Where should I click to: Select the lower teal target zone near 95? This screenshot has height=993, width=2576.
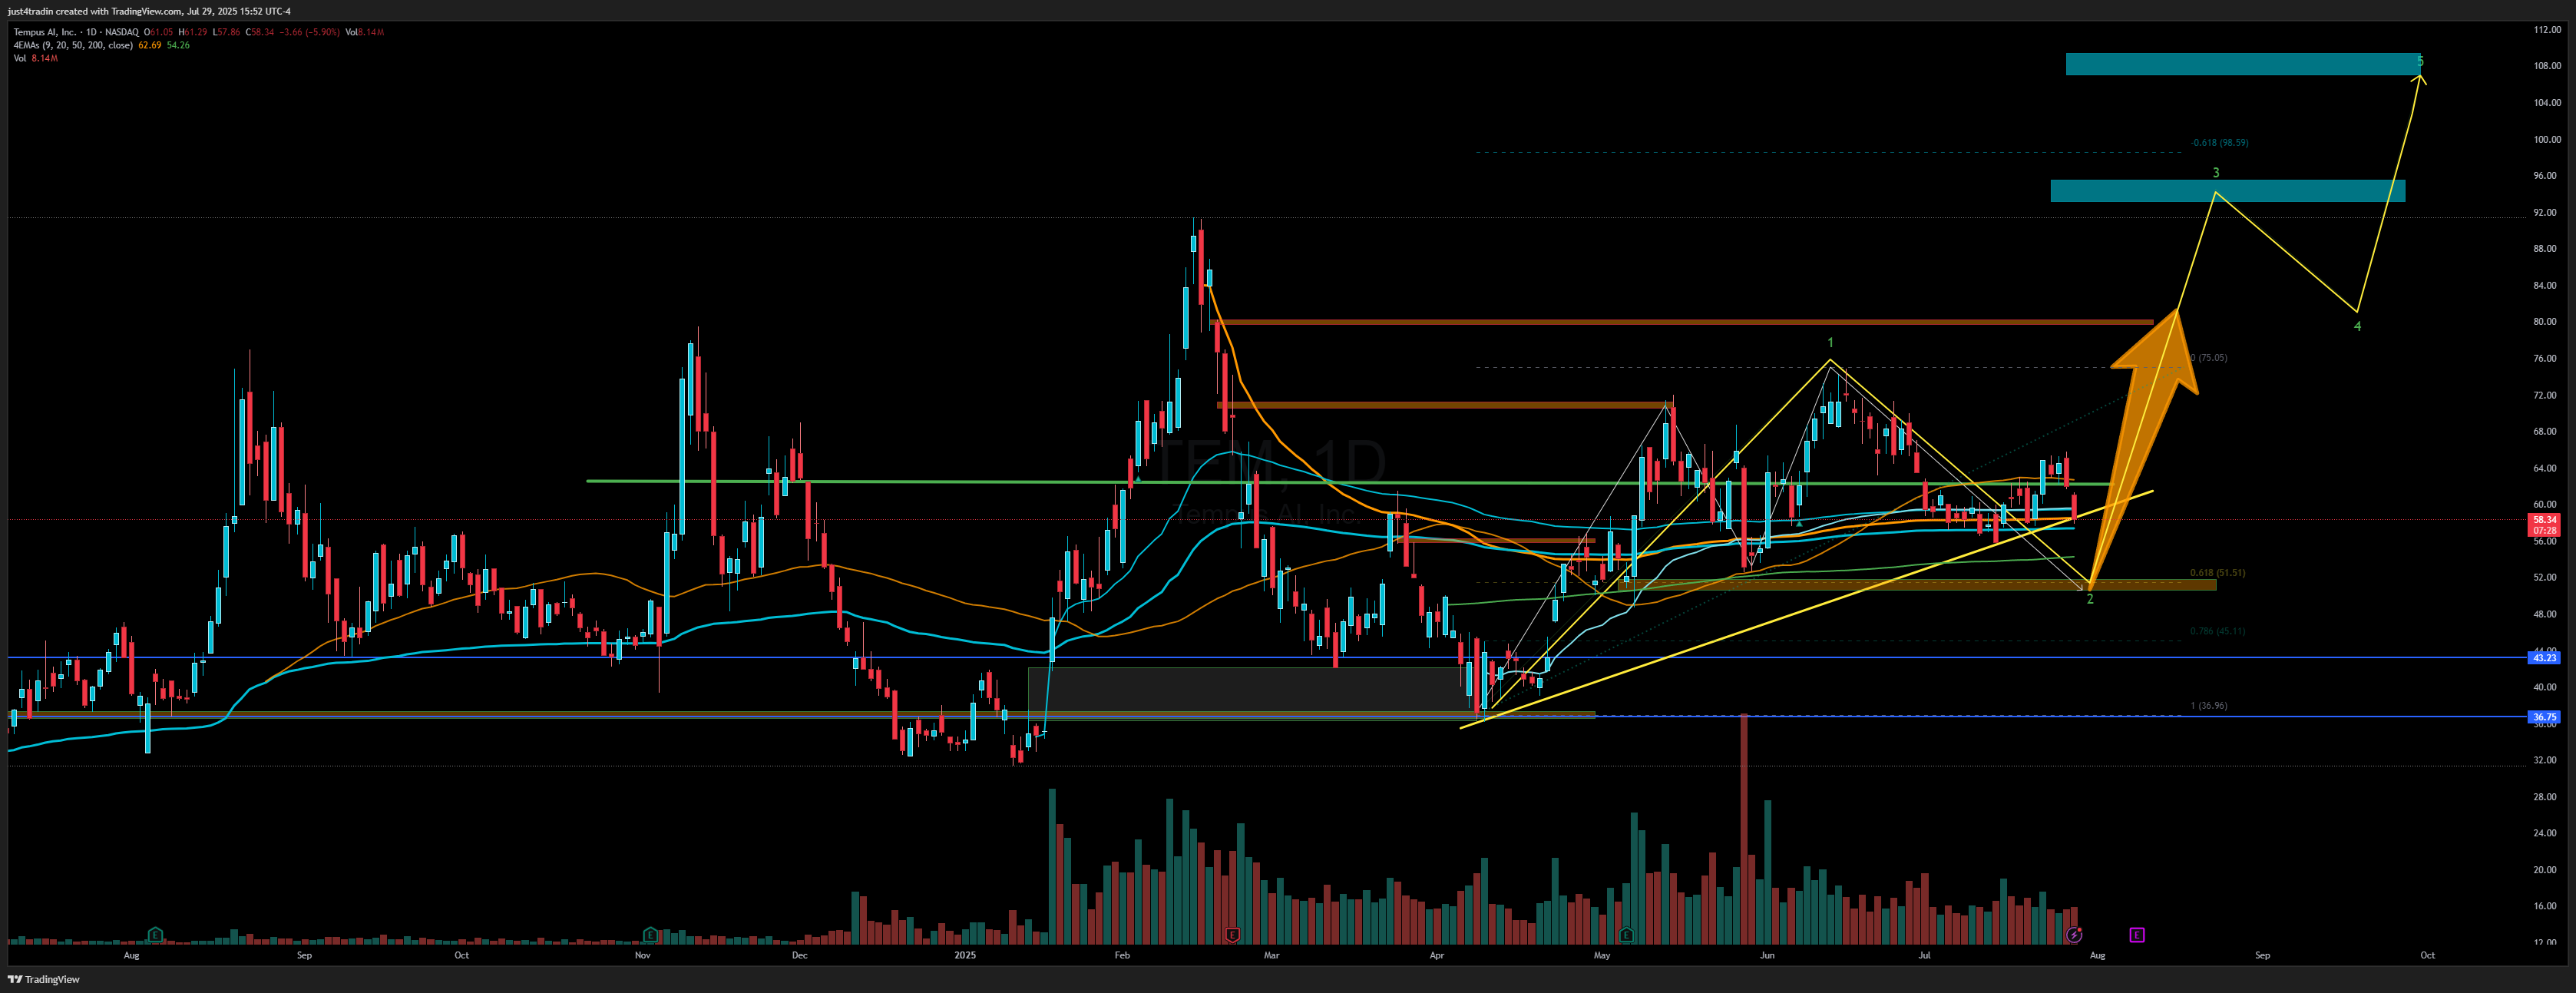[2228, 191]
